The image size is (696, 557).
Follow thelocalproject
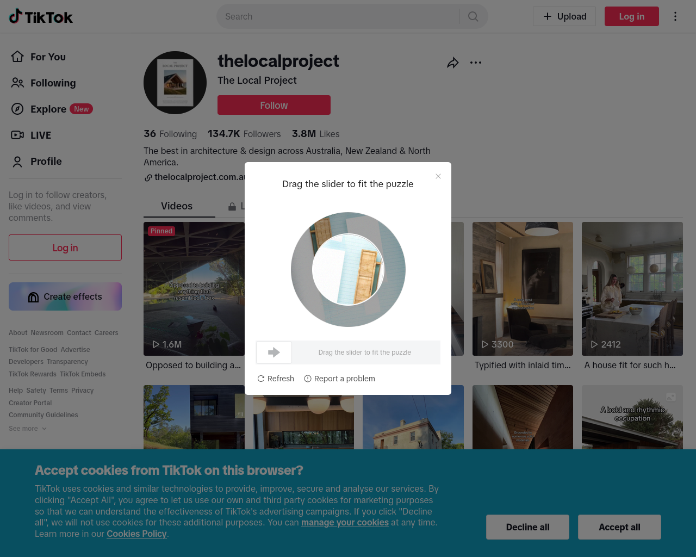click(274, 105)
